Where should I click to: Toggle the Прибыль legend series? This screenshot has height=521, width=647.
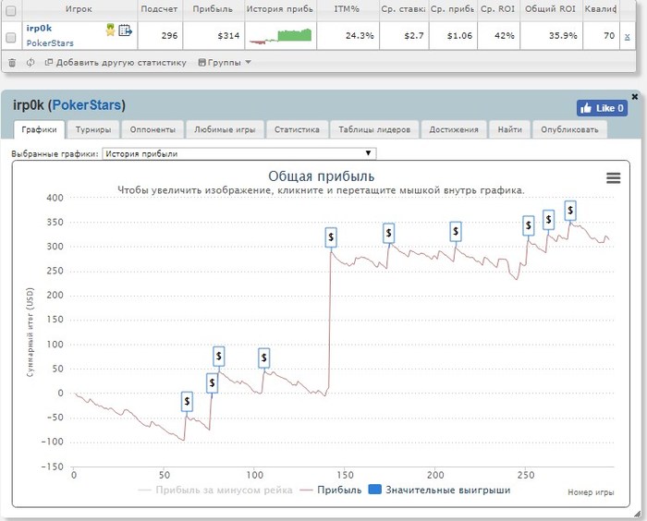(x=331, y=491)
